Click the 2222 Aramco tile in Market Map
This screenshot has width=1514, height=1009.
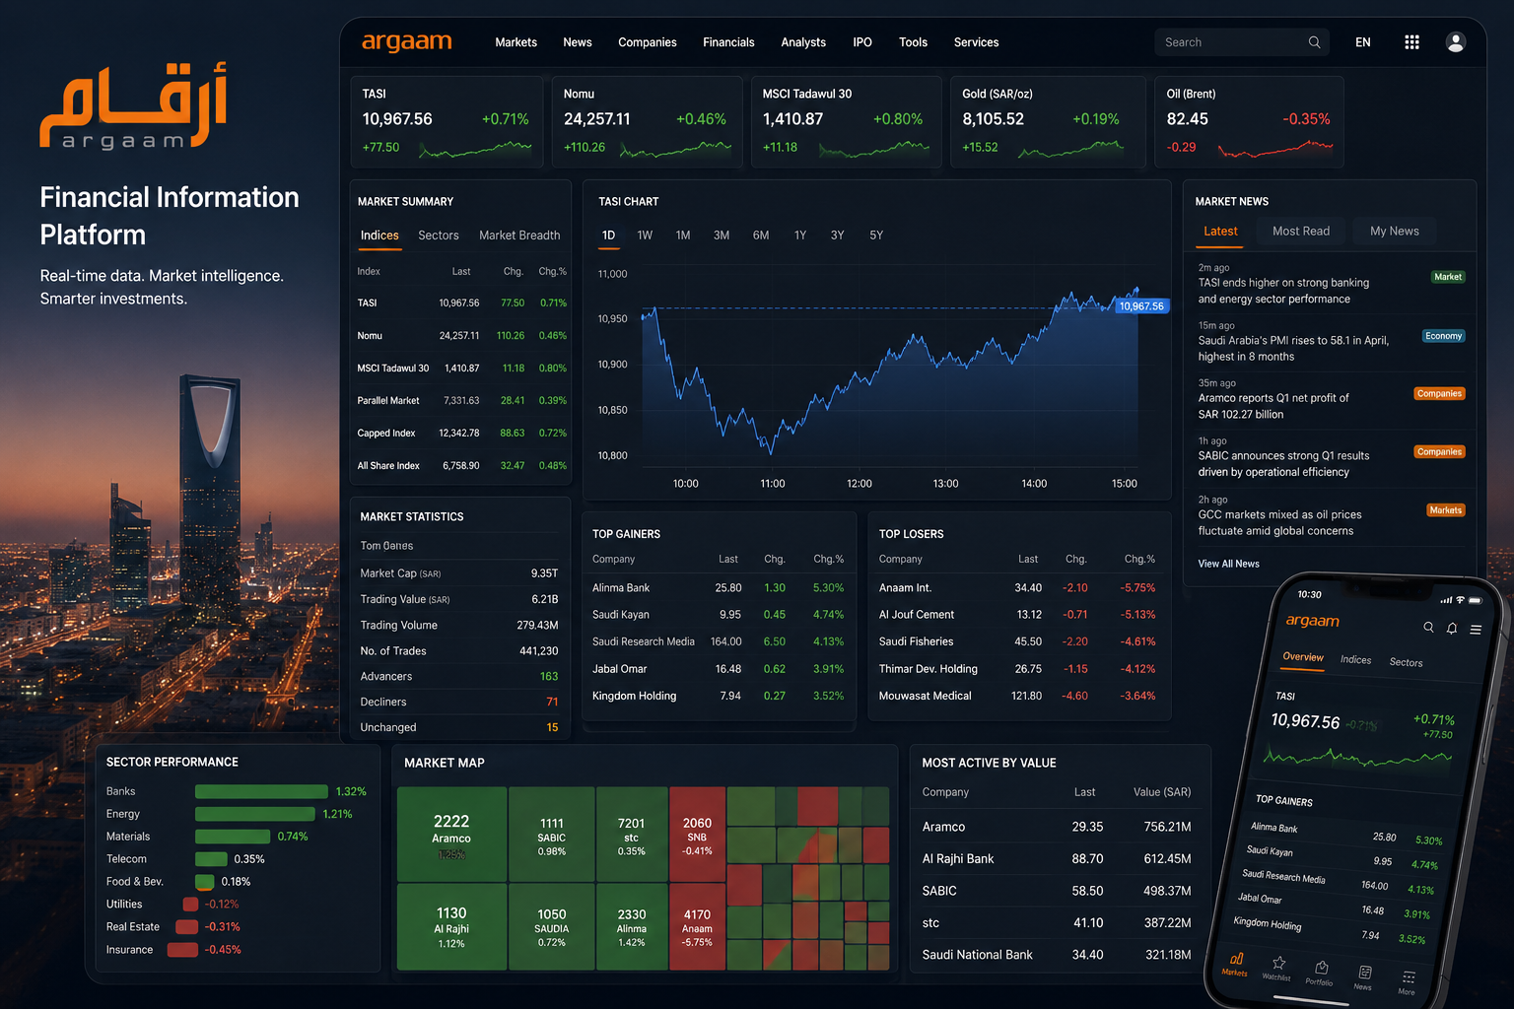tap(451, 835)
